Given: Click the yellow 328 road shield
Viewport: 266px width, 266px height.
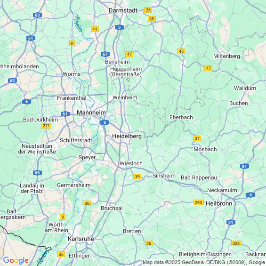Looking at the screenshot, I should (x=236, y=243).
